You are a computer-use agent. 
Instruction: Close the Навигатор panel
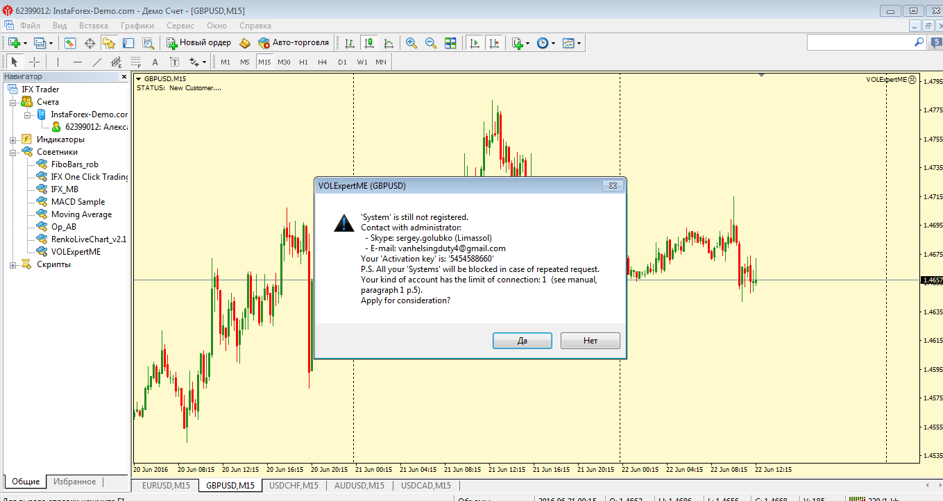click(124, 77)
